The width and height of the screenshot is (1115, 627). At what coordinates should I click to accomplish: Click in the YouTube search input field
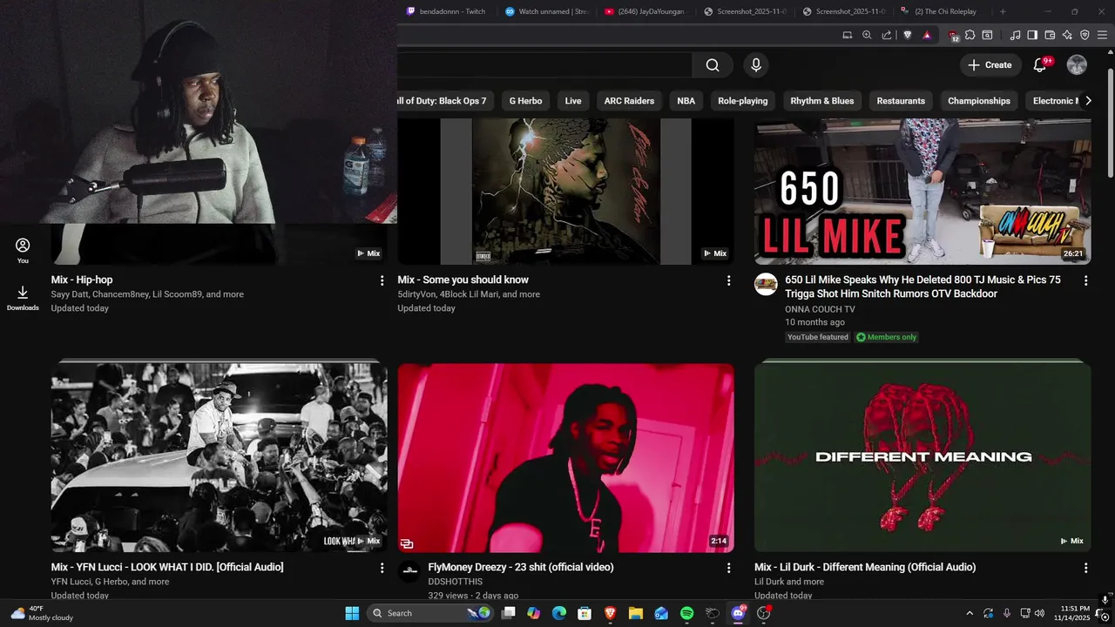tap(544, 65)
